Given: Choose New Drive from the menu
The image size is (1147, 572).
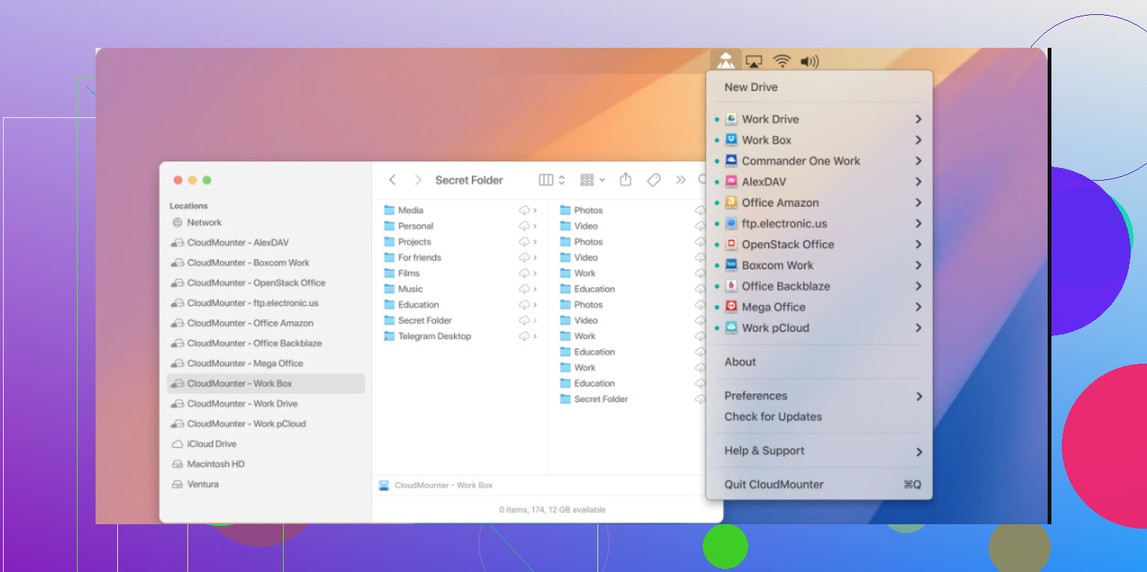Looking at the screenshot, I should coord(750,87).
